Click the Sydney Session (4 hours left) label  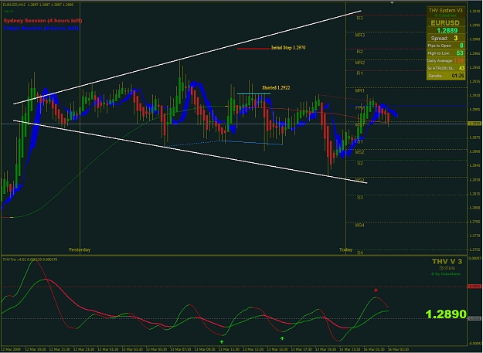click(43, 21)
